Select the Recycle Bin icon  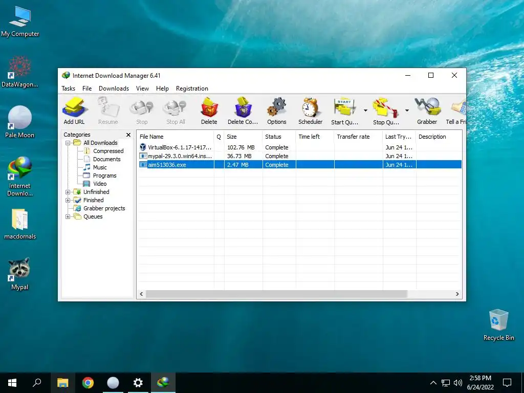(498, 325)
